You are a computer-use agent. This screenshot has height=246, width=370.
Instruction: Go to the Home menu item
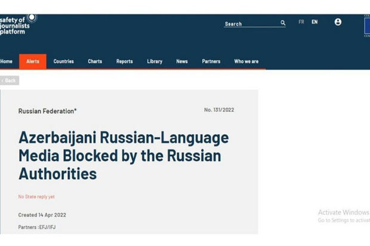(x=7, y=61)
